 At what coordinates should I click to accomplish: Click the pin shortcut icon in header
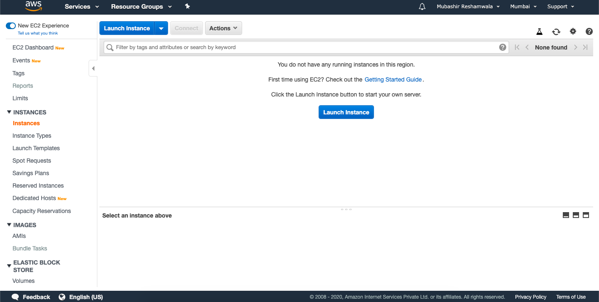tap(187, 6)
